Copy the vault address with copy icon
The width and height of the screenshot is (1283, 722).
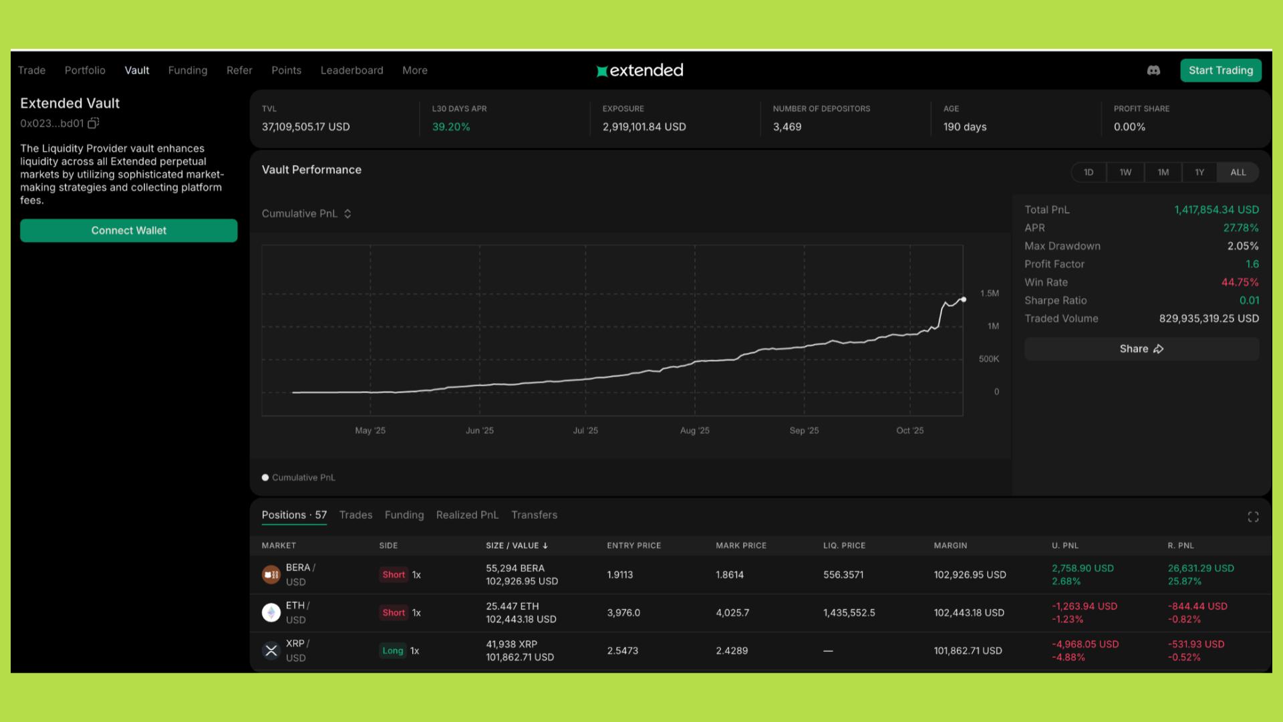(94, 123)
